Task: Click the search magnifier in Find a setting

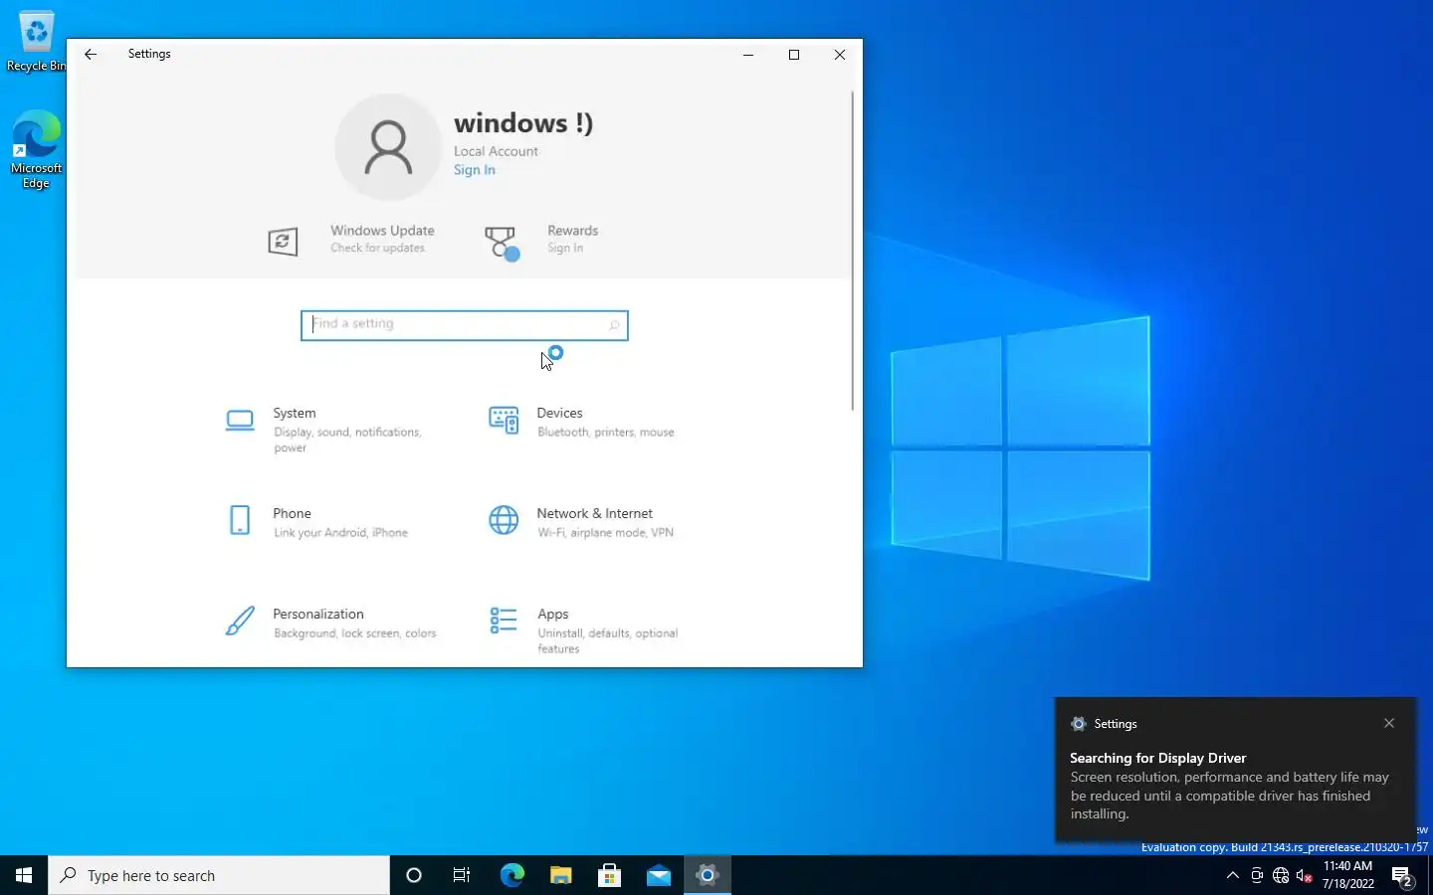Action: point(614,325)
